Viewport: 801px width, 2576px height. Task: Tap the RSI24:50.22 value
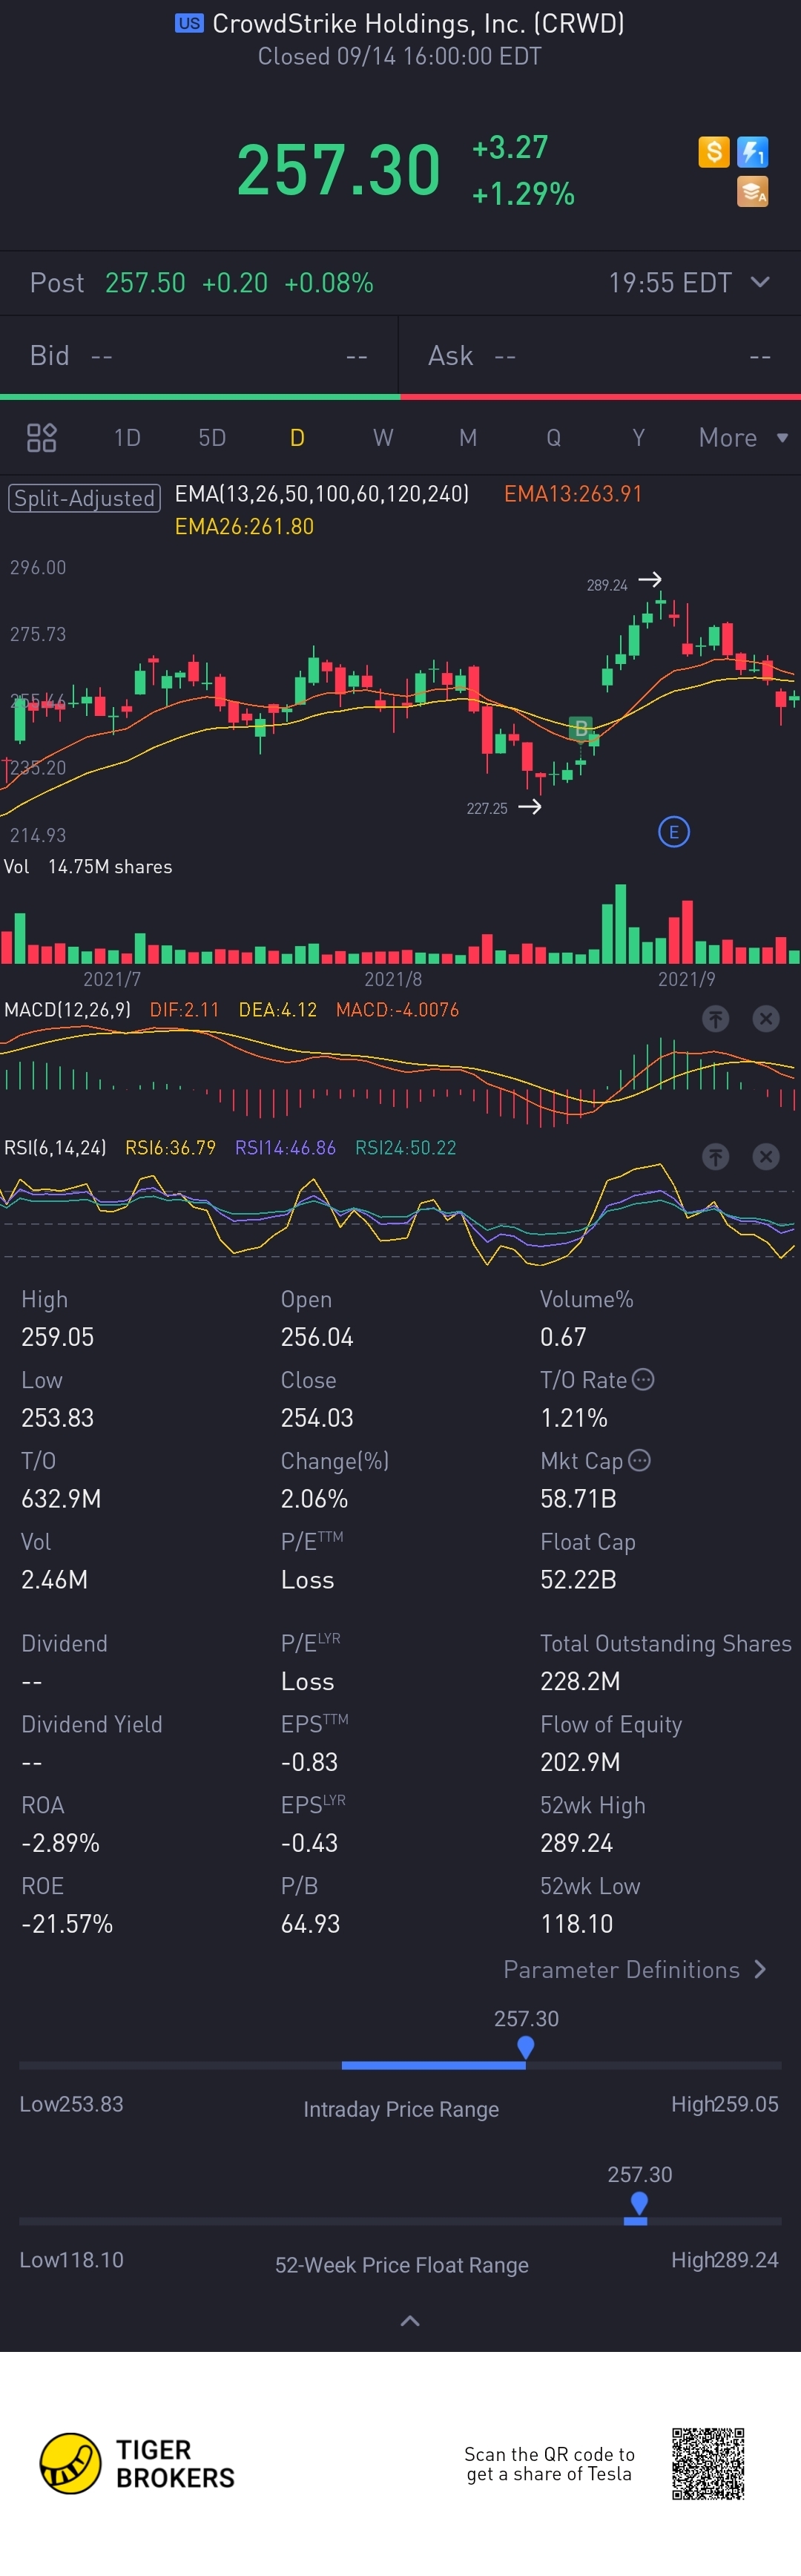405,1147
